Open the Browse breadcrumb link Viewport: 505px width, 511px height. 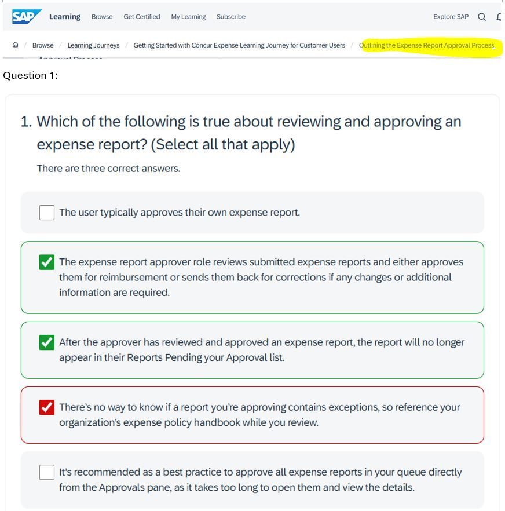[x=43, y=45]
